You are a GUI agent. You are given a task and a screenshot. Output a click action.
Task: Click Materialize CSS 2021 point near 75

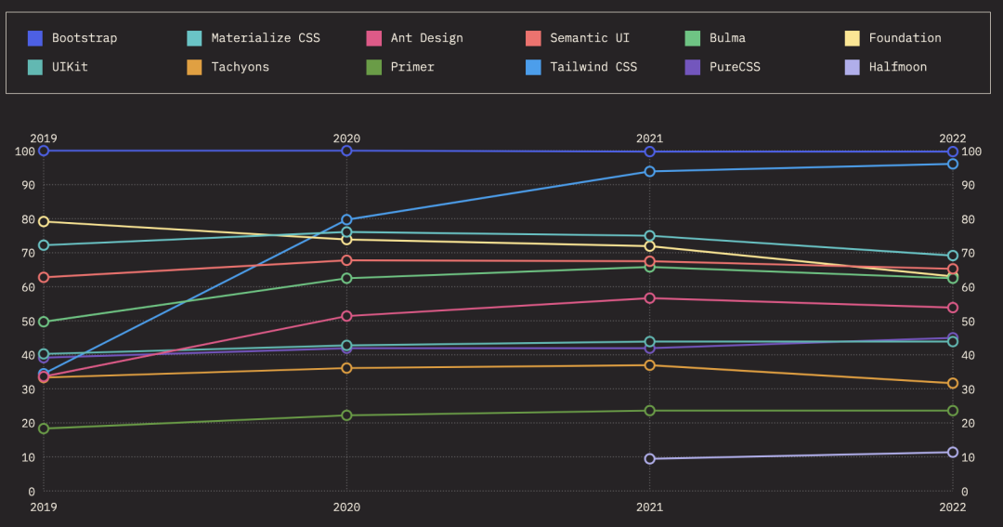(x=650, y=236)
